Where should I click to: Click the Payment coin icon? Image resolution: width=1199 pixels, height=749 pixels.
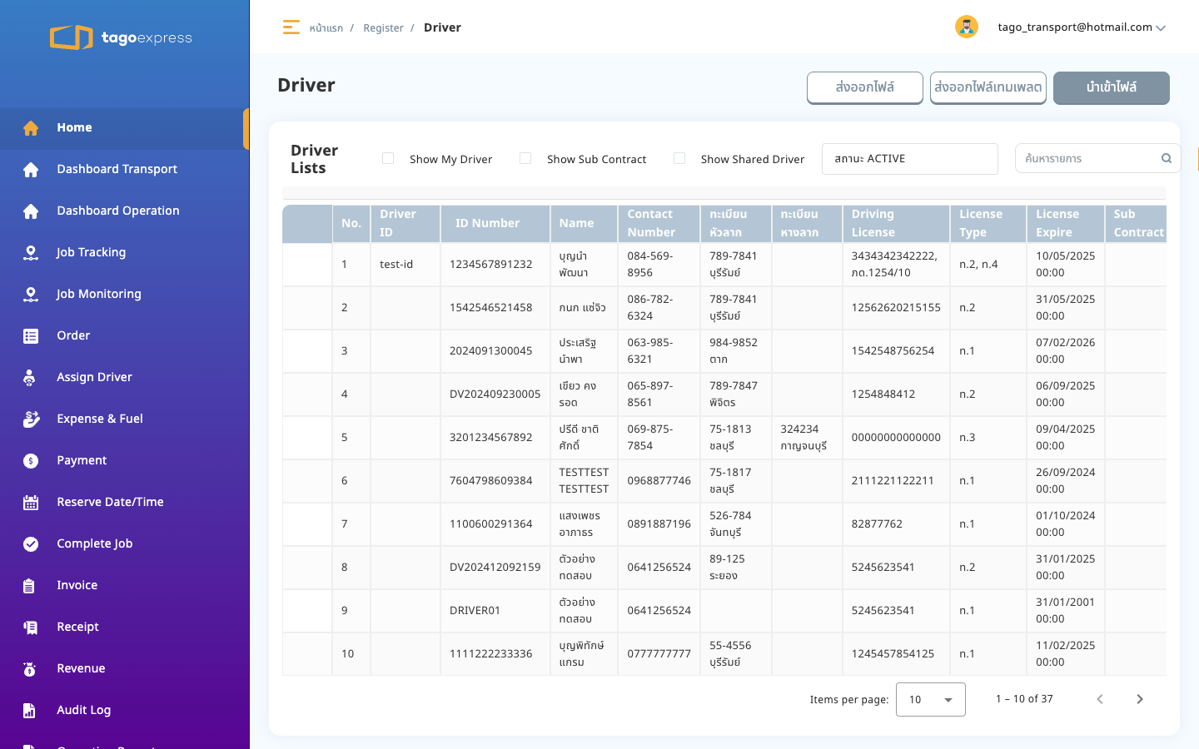tap(31, 461)
